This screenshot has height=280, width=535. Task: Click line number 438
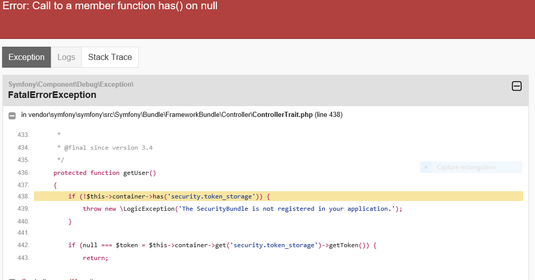(x=23, y=196)
